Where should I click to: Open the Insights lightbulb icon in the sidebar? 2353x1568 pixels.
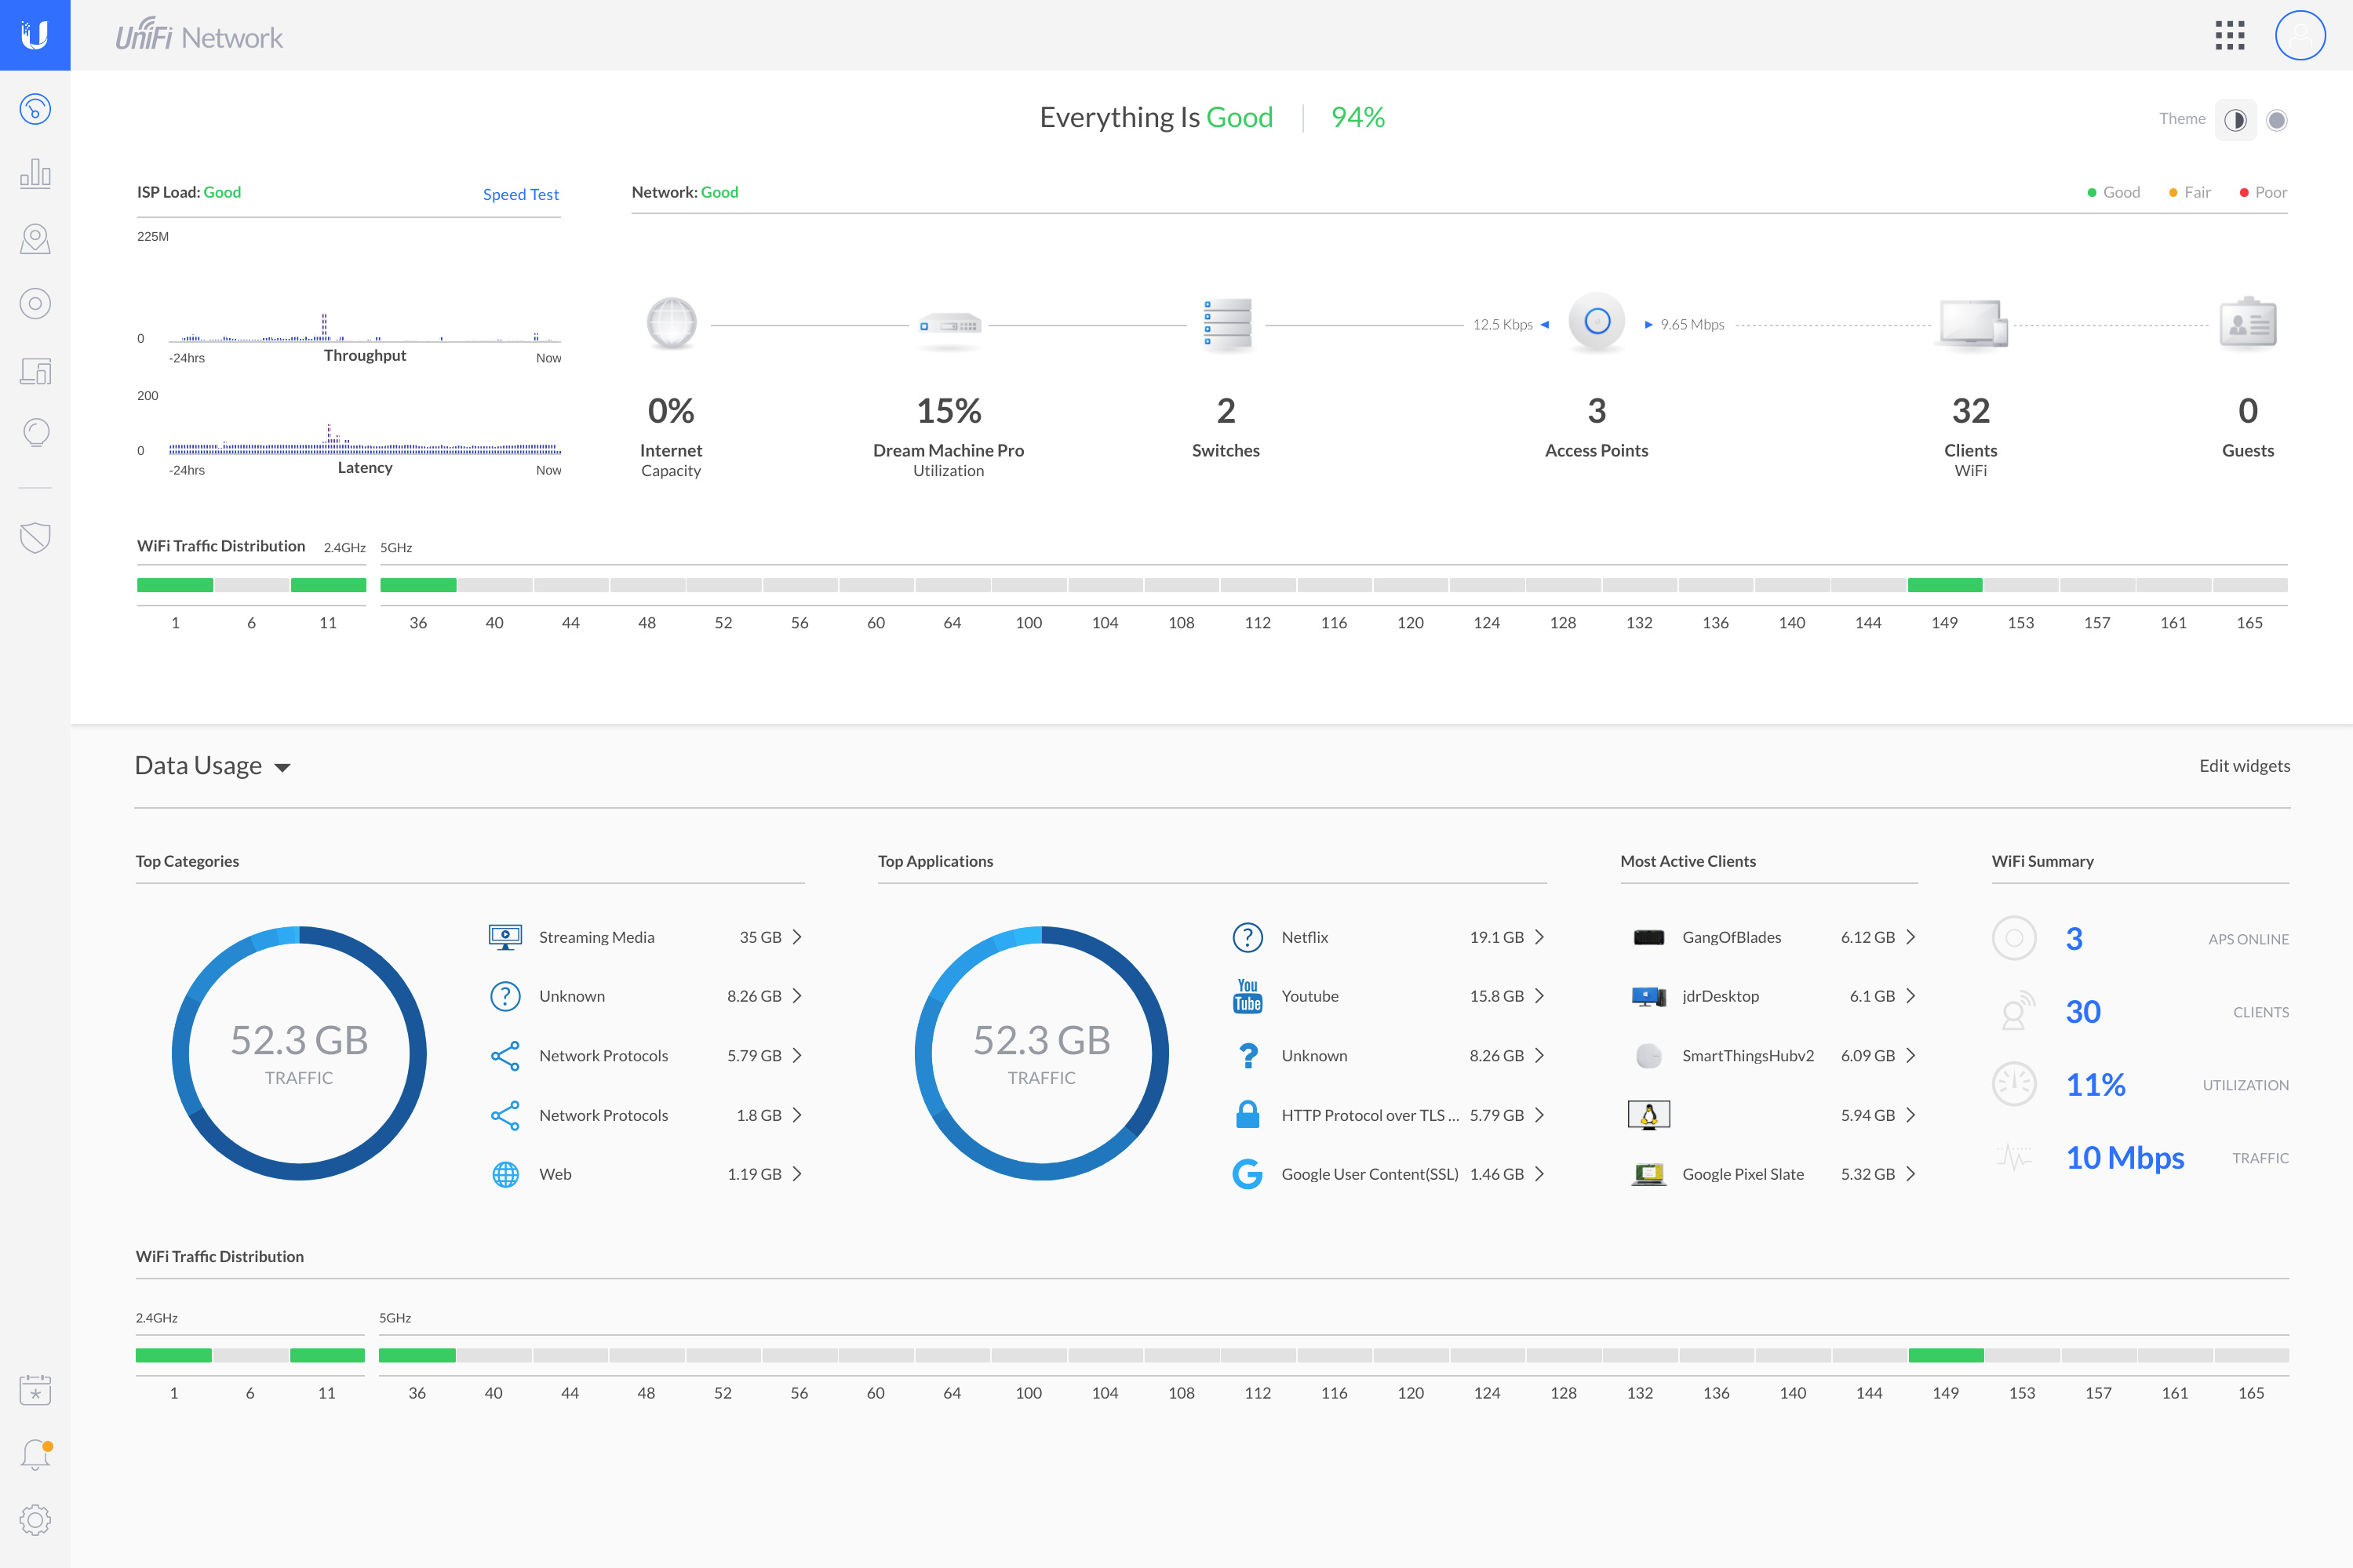35,433
